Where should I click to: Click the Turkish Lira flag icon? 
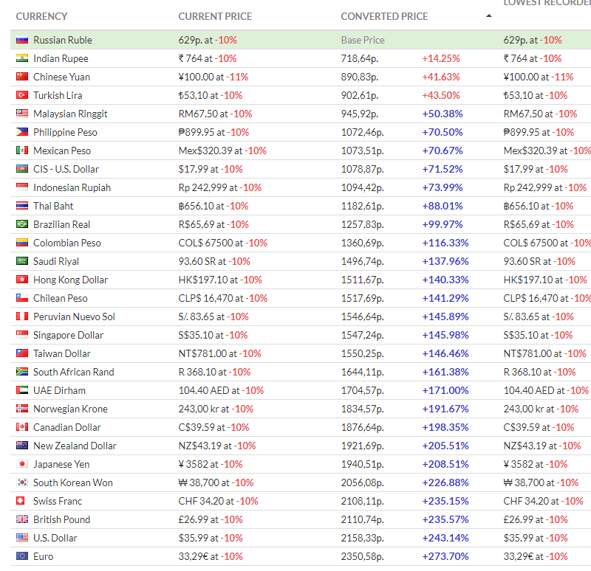click(x=21, y=95)
